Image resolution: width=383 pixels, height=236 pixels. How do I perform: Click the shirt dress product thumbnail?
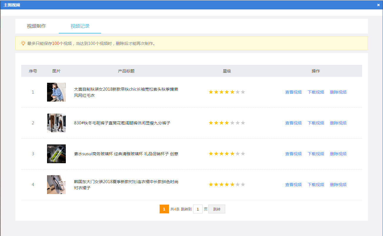[56, 185]
